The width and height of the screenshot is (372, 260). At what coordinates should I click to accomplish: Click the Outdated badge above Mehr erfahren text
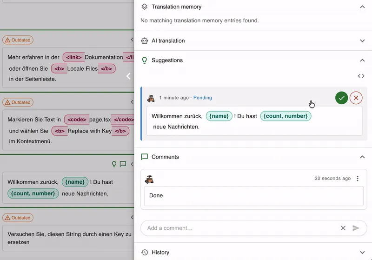tap(18, 40)
